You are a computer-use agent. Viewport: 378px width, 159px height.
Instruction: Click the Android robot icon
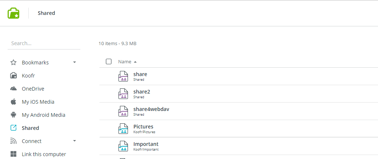(13, 115)
